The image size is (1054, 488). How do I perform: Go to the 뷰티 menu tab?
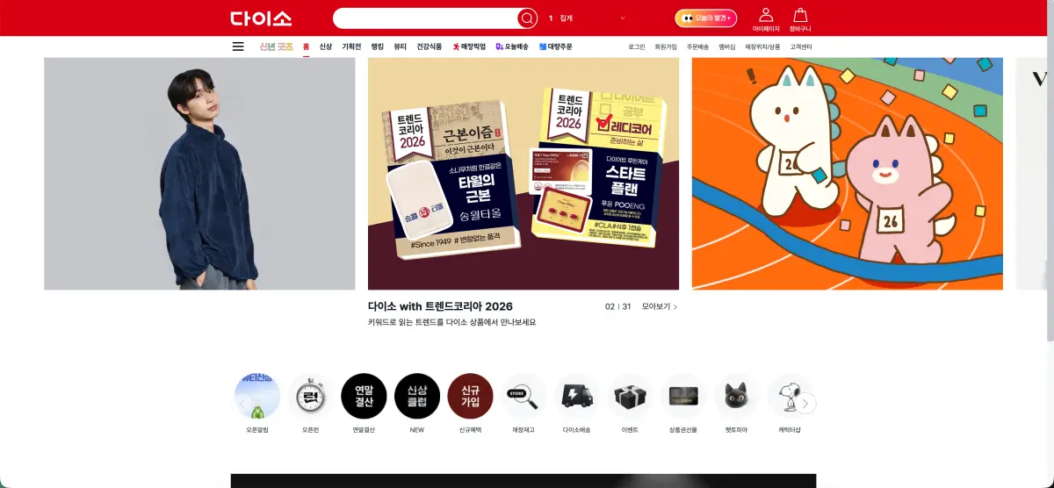click(401, 47)
